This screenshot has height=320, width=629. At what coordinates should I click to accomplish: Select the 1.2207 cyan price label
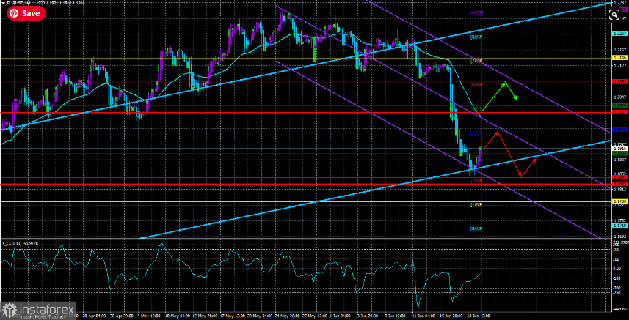pyautogui.click(x=619, y=34)
